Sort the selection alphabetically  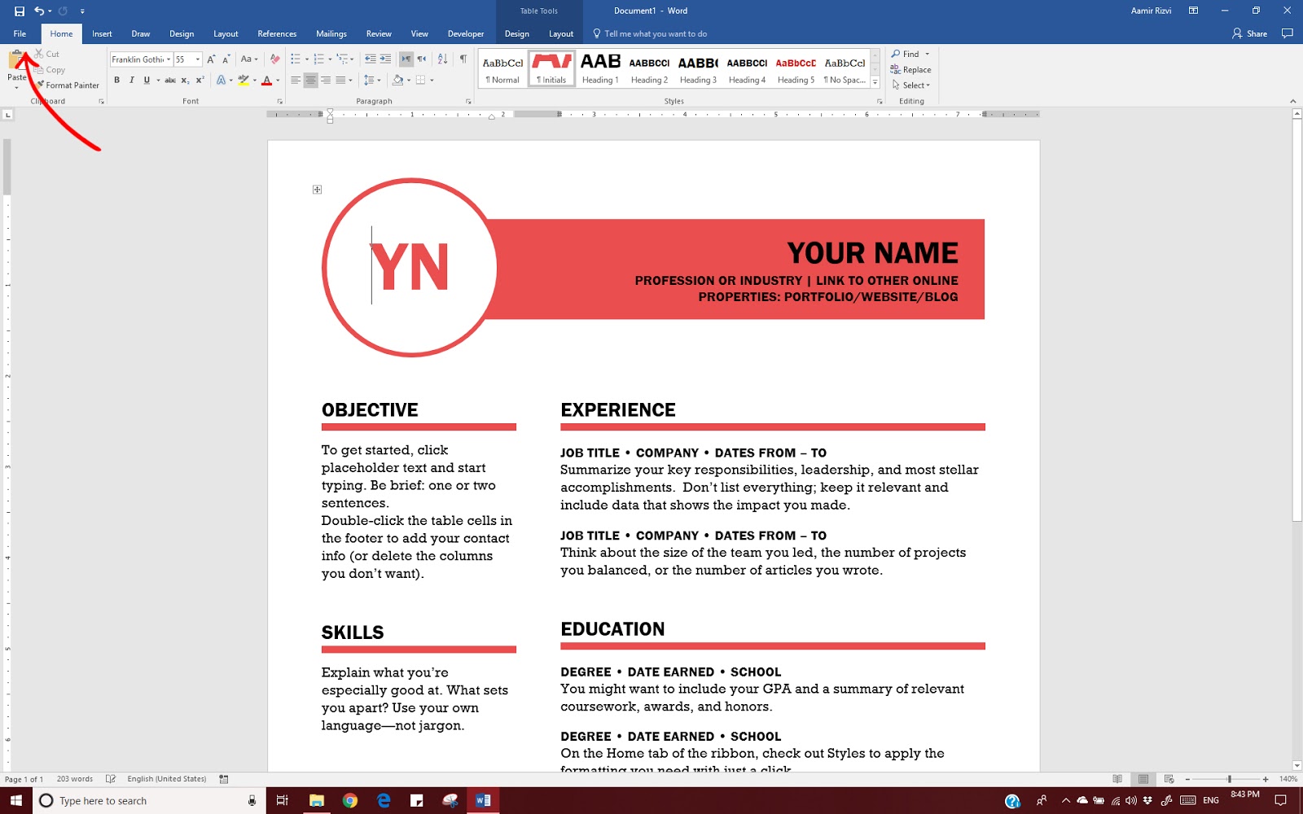(442, 59)
